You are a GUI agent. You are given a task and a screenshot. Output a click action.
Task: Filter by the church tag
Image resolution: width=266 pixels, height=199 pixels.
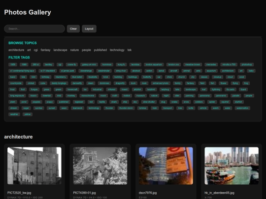point(181,77)
